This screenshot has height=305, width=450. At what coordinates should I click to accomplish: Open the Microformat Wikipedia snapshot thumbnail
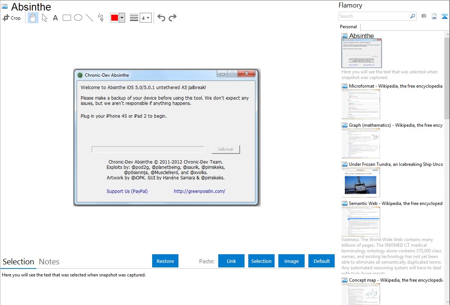coord(361,104)
